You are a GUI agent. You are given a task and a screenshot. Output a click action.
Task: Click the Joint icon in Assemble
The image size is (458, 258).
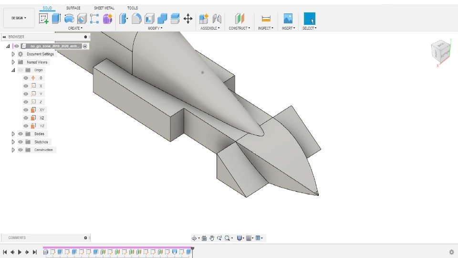tap(217, 19)
